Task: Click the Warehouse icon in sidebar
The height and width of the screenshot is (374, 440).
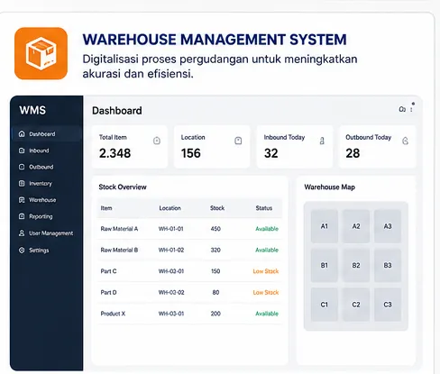Action: tap(22, 200)
